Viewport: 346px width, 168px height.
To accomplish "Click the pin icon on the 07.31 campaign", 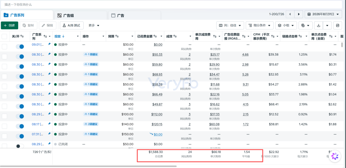I will pos(49,134).
